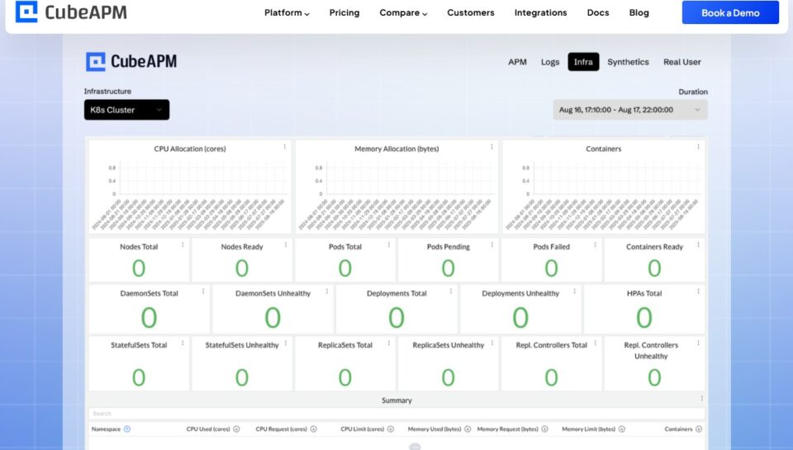Open the Customers page
The image size is (793, 450).
click(x=471, y=12)
